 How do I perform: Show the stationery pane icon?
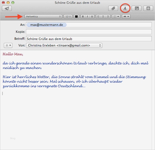[x=148, y=9]
